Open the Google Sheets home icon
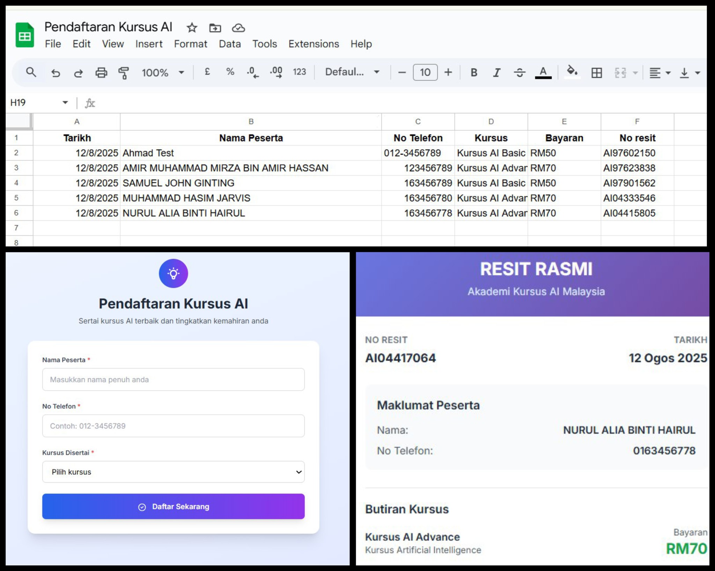Viewport: 715px width, 571px height. point(25,35)
